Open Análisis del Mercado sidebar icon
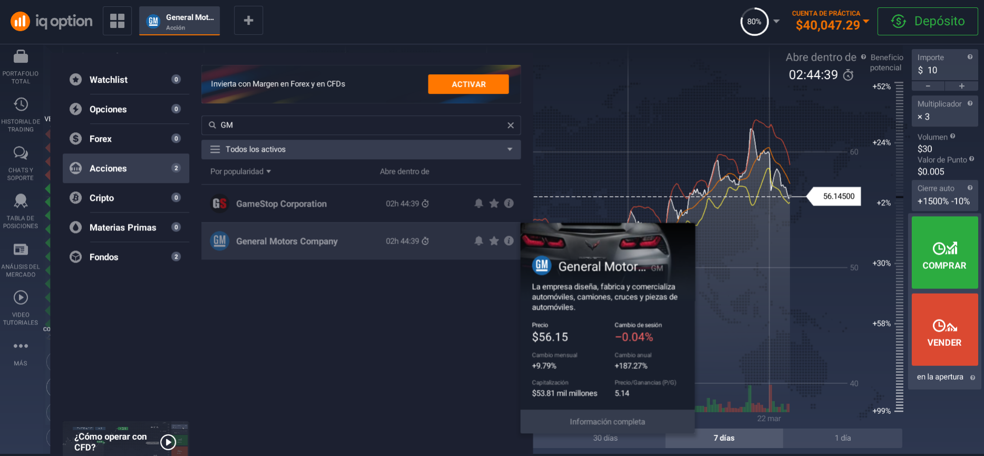The height and width of the screenshot is (456, 984). click(x=21, y=249)
